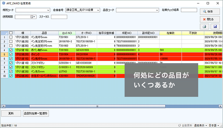
Task: Uncheck the checkbox in row 5 赤インク
Action: pos(11,54)
